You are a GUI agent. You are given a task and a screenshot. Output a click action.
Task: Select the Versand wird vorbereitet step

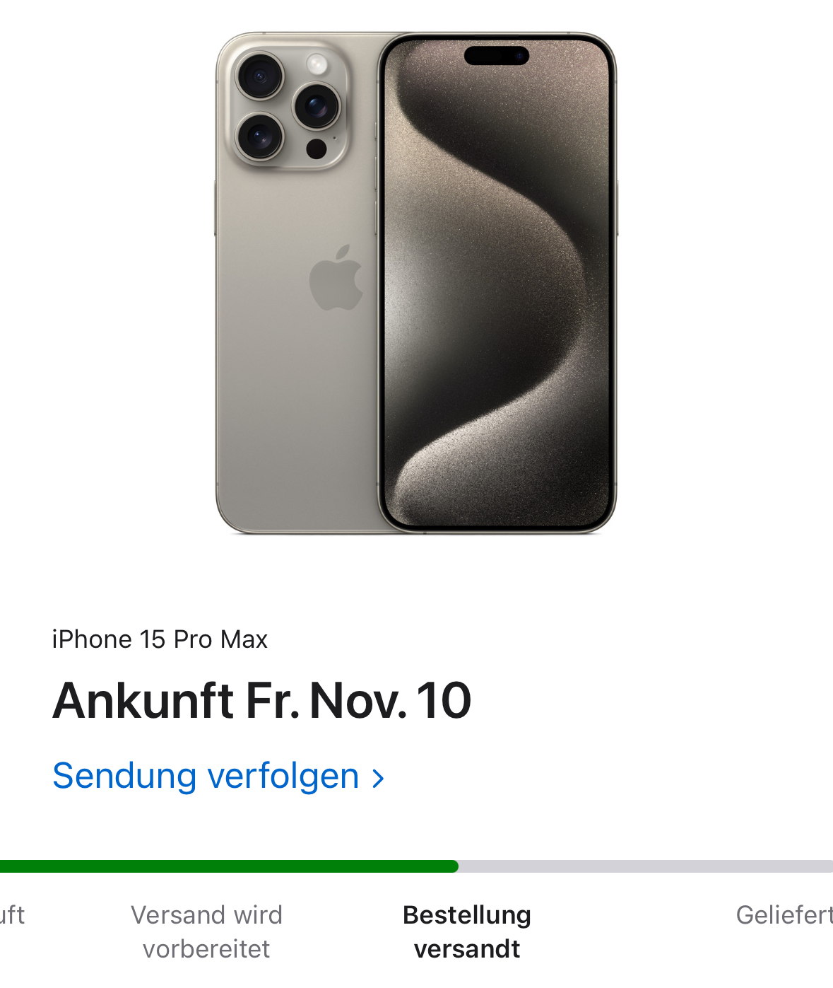(206, 931)
